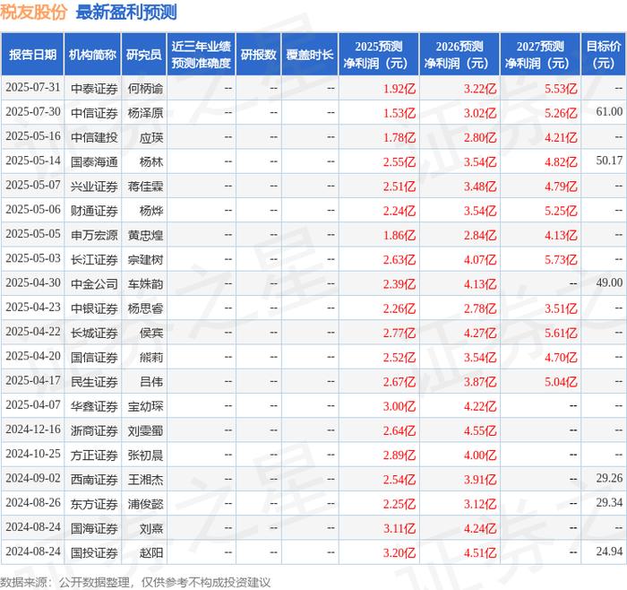Select the 浙商证券 institution cell
Image resolution: width=627 pixels, height=590 pixels.
pyautogui.click(x=94, y=430)
